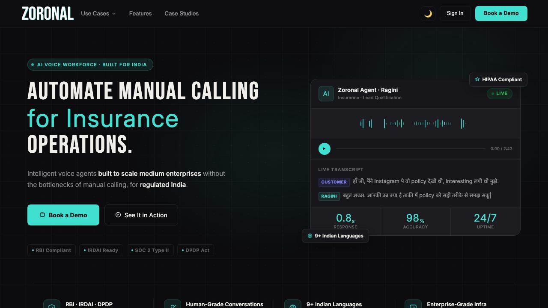
Task: Click the 0:00 / 2:43 audio timestamp
Action: (x=501, y=149)
